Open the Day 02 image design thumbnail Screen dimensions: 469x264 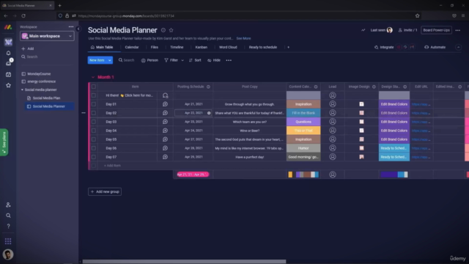(361, 113)
